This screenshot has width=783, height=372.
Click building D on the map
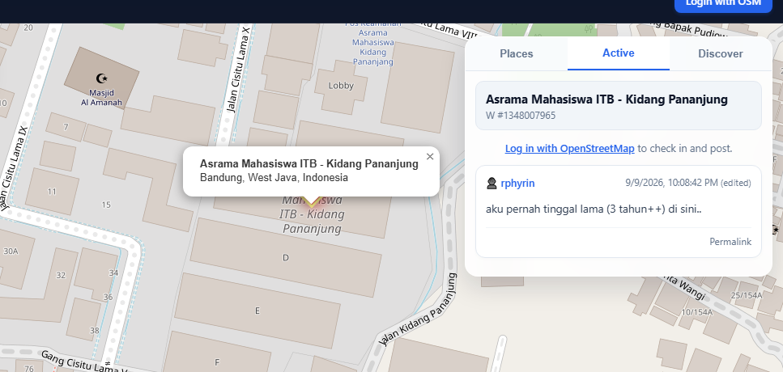pos(286,258)
